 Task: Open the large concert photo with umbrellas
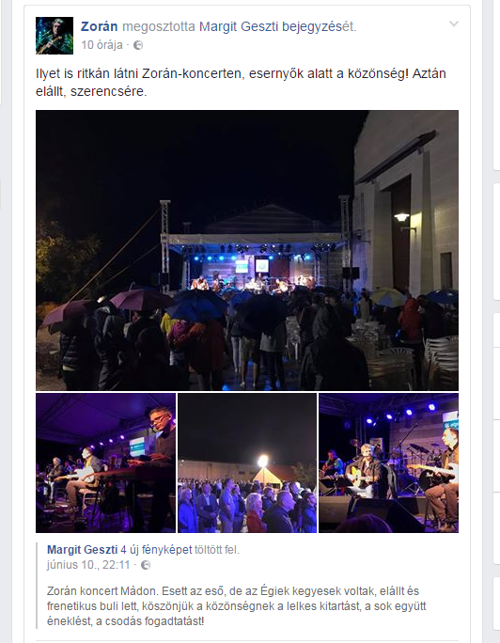coord(247,250)
